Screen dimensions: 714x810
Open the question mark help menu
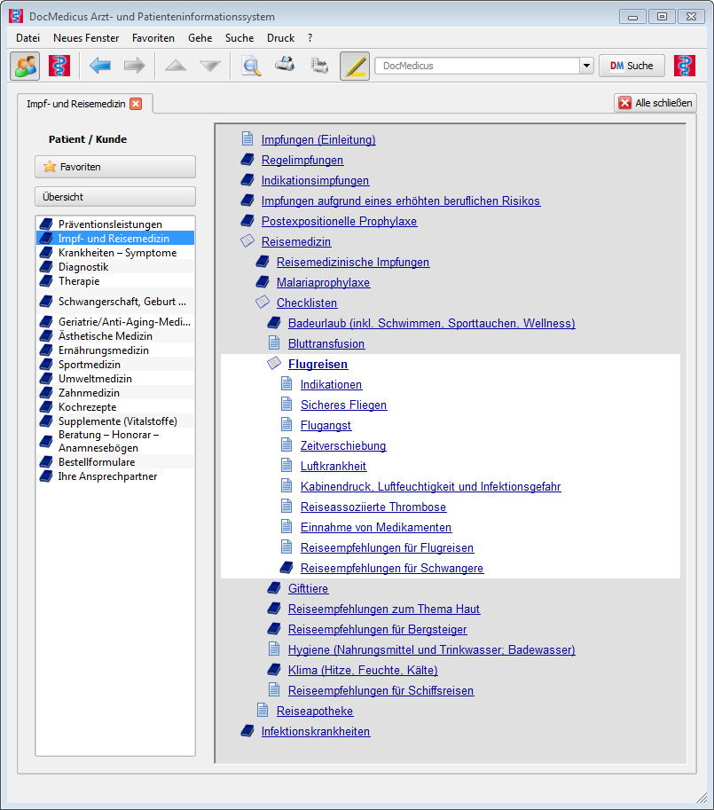[310, 38]
